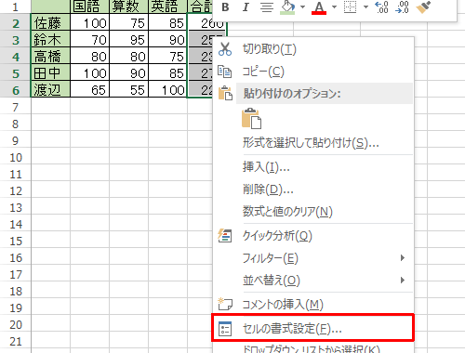This screenshot has width=465, height=353.
Task: Click 佐藤's 国語 score 100
Action: (x=90, y=23)
